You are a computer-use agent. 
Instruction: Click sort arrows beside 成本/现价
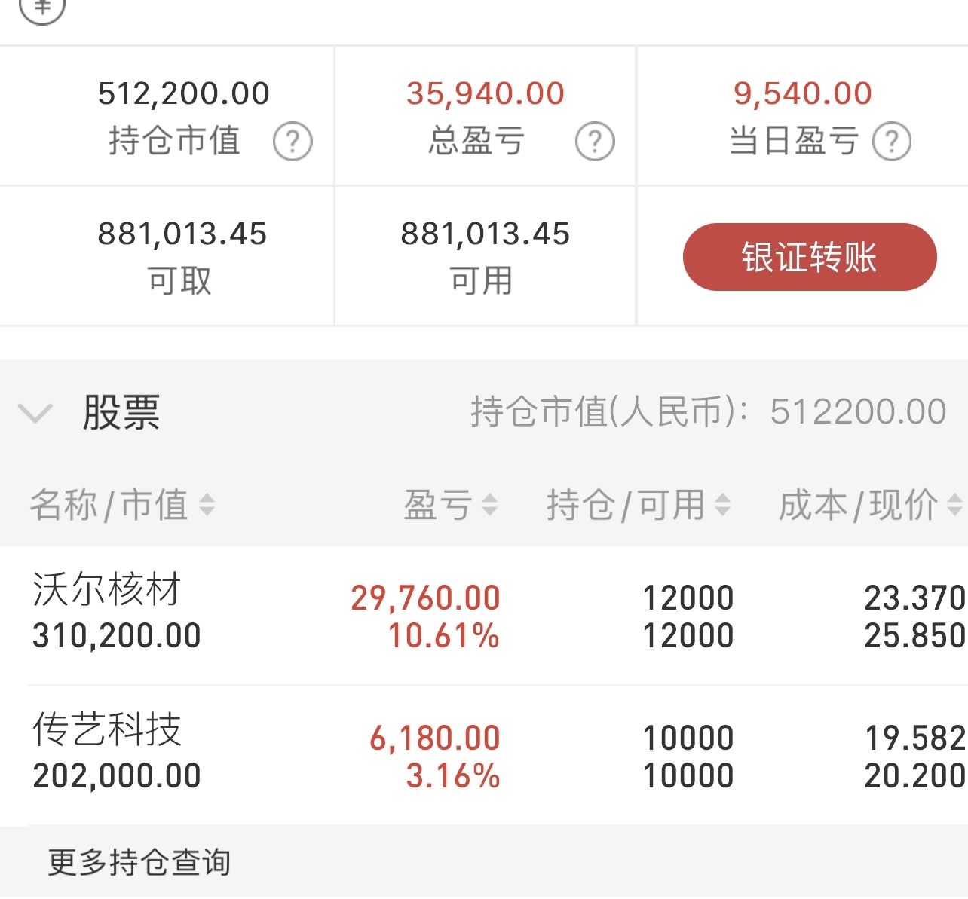[x=954, y=505]
